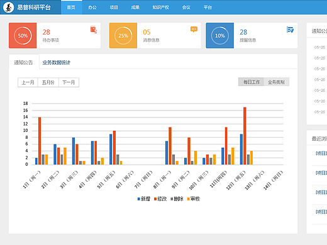Click the 消息信息 label text
This screenshot has width=327, height=245.
pyautogui.click(x=151, y=40)
